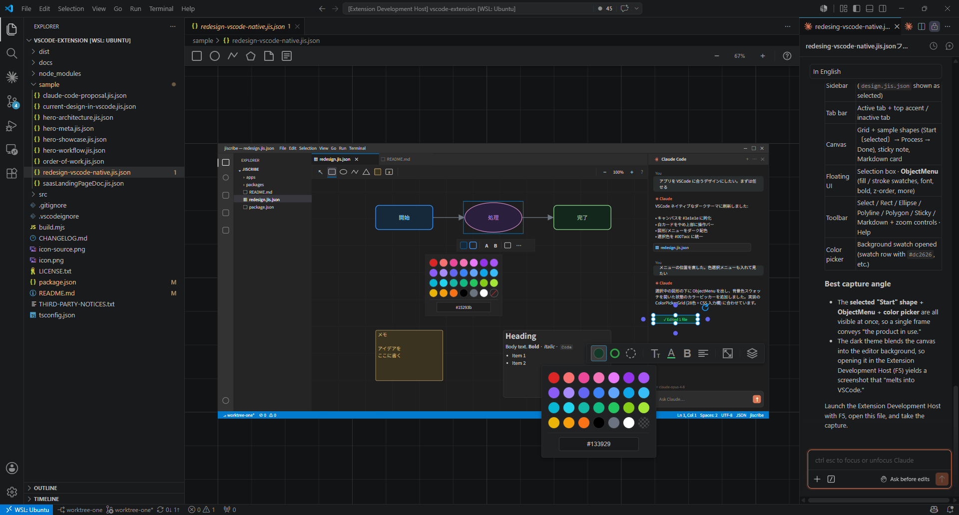Expand the OUTLINE section
The image size is (959, 515).
pyautogui.click(x=104, y=488)
